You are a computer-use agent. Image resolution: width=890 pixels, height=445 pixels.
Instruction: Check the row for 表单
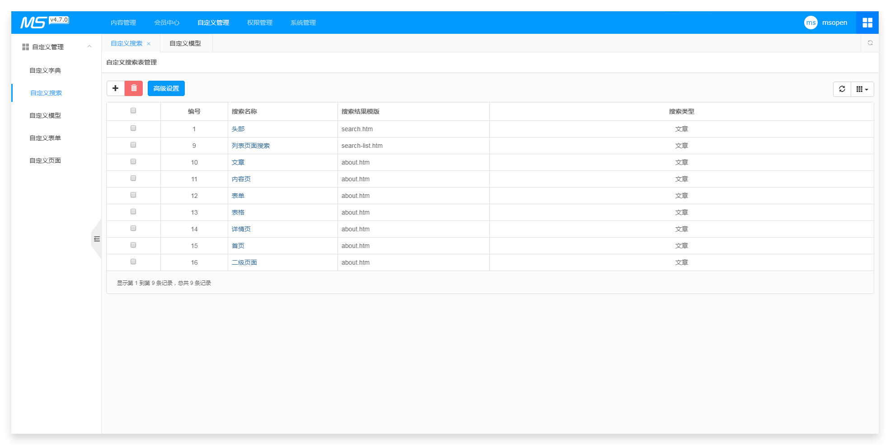(x=133, y=195)
